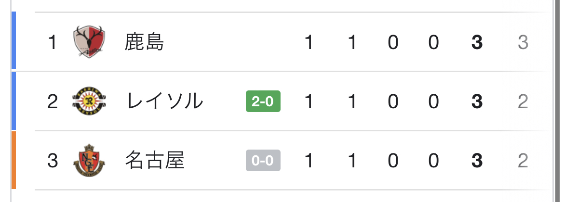Click the gray 0-0 live score badge
The height and width of the screenshot is (202, 564).
point(263,160)
